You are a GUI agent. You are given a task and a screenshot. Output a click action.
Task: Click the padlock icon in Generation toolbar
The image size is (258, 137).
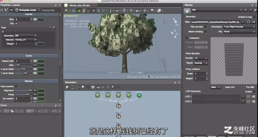click(108, 87)
